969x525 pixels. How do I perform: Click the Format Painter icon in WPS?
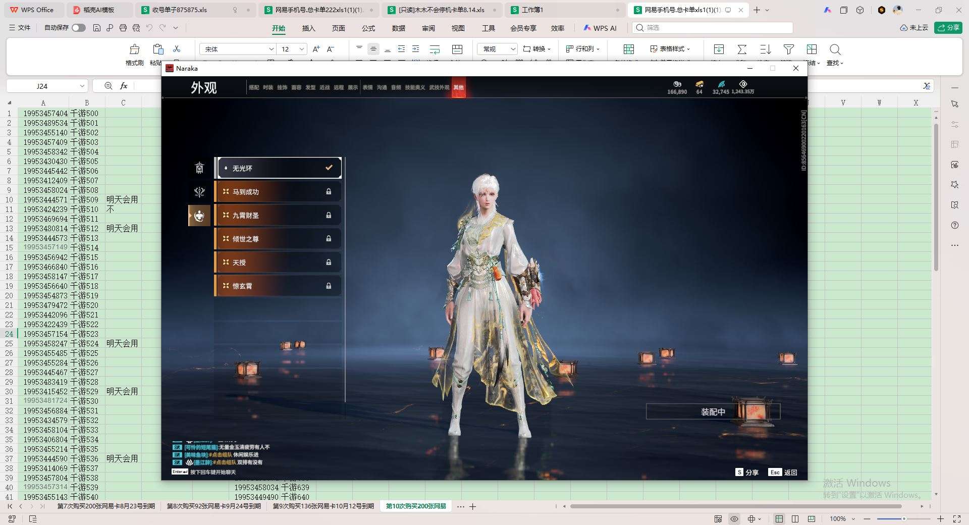pos(134,49)
